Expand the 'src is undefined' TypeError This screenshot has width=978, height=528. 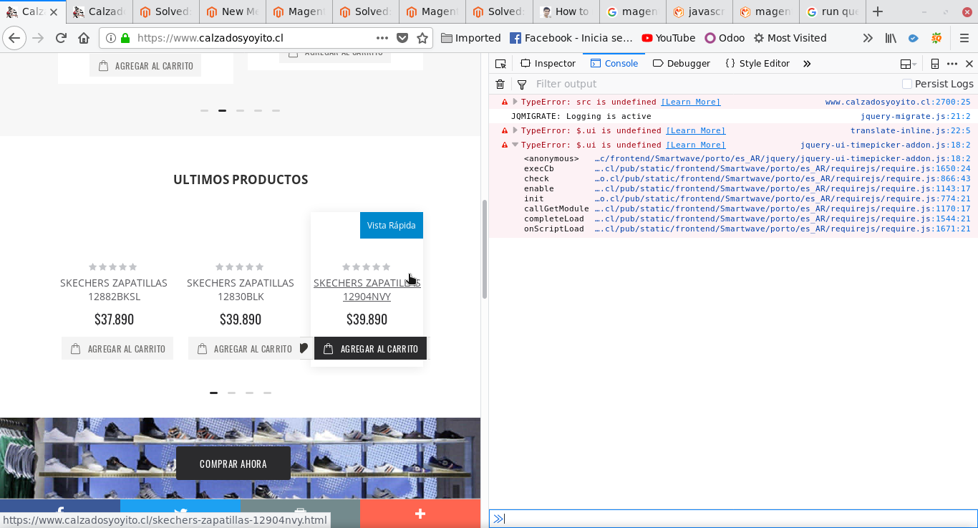pos(515,102)
